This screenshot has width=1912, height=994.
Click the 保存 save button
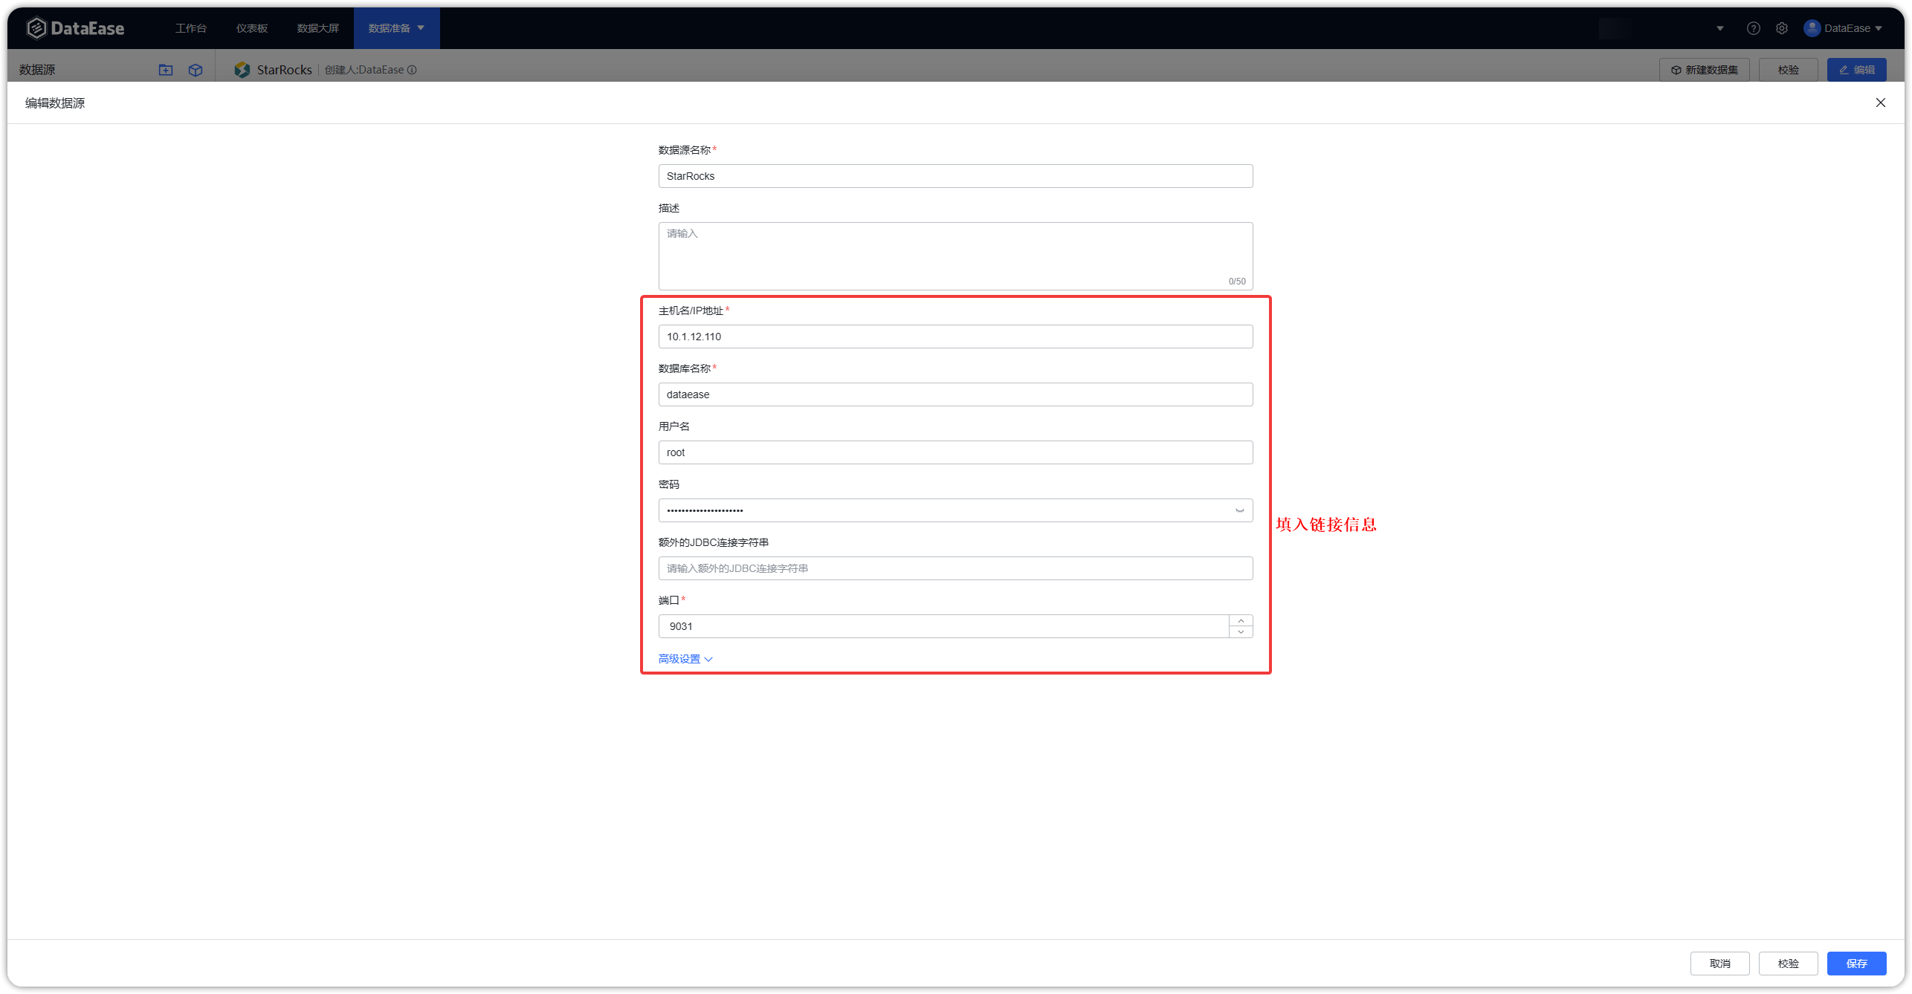pos(1856,964)
